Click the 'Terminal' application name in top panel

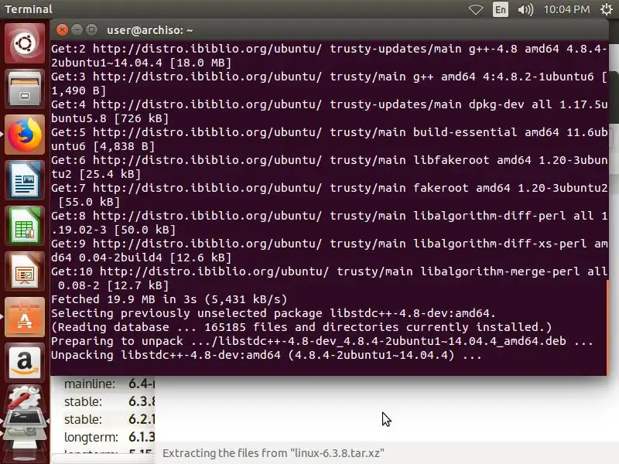[x=29, y=9]
